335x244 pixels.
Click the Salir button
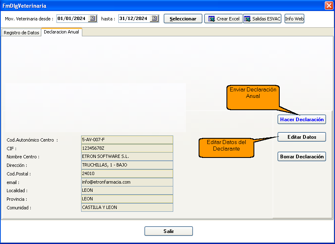168,231
